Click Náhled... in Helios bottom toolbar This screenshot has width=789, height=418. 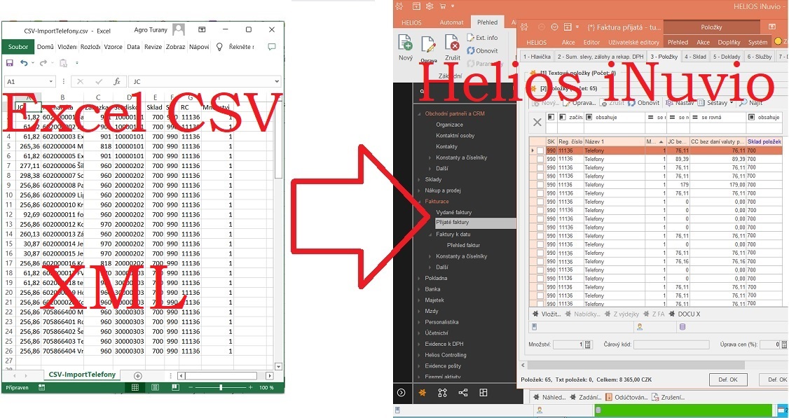(x=549, y=398)
